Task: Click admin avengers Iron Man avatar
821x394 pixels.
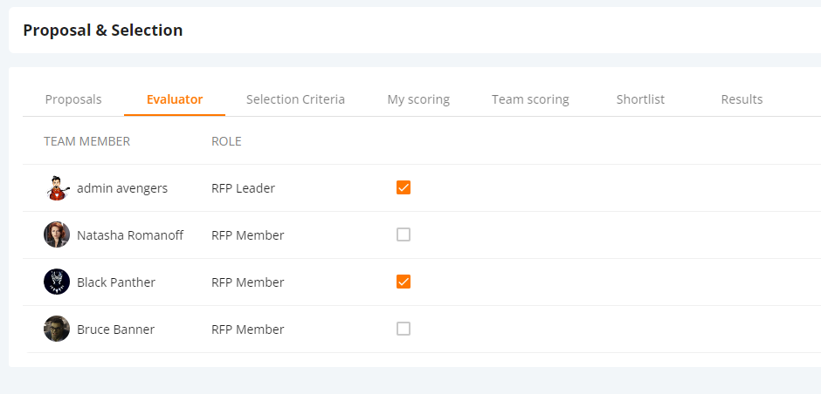Action: click(57, 188)
